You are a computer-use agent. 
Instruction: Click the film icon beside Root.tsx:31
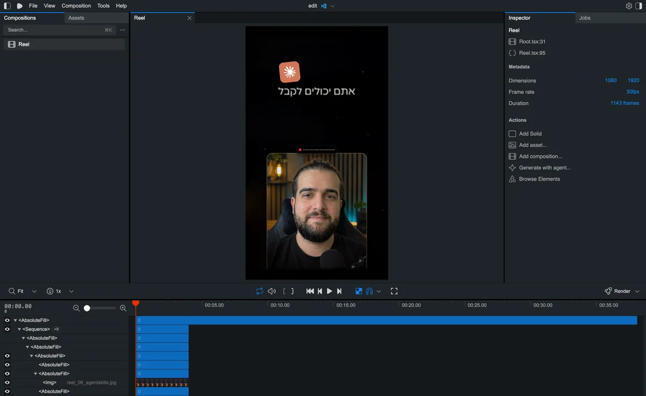click(512, 41)
